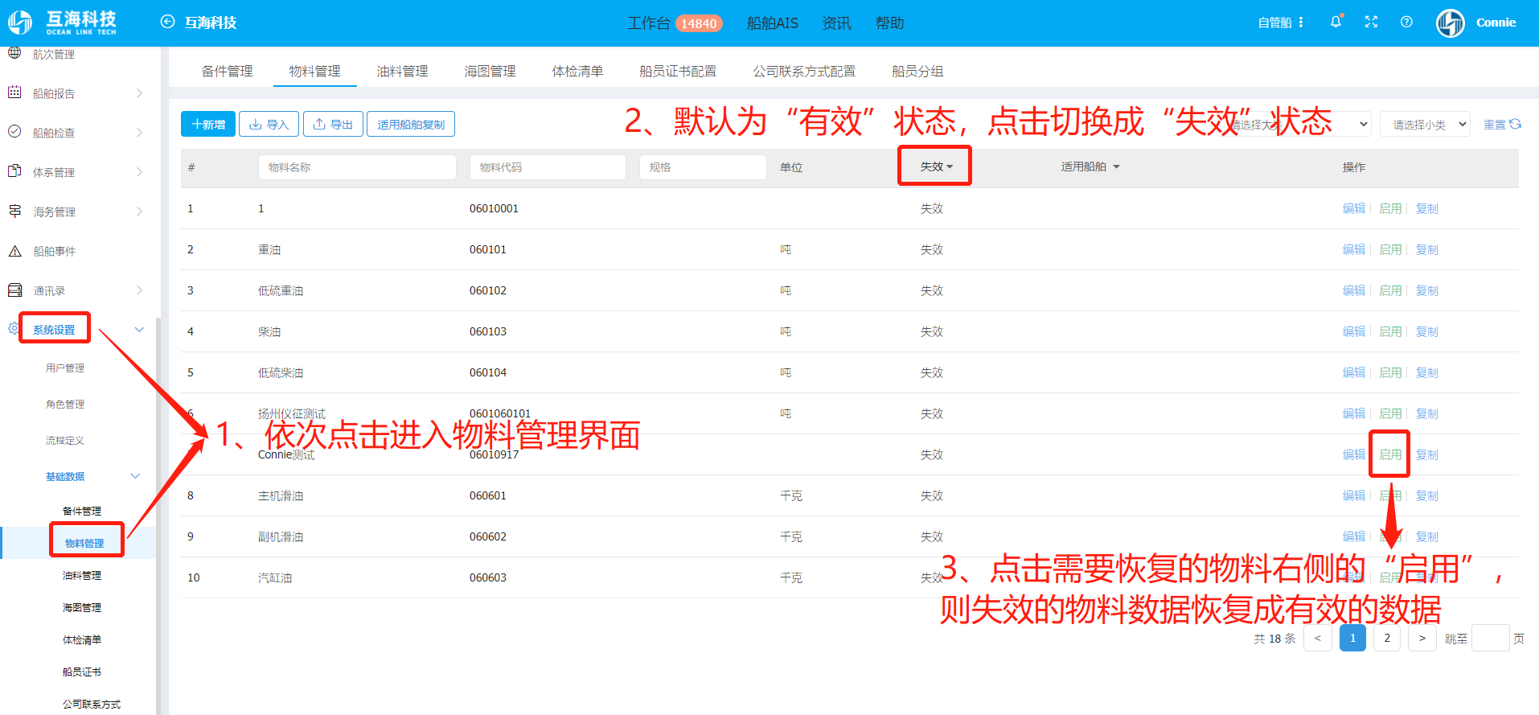Click the Ocean Link Tech logo
1539x715 pixels.
point(63,23)
